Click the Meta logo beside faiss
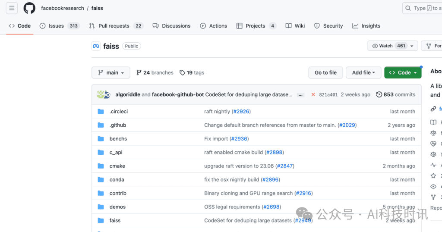The height and width of the screenshot is (232, 442). click(96, 46)
